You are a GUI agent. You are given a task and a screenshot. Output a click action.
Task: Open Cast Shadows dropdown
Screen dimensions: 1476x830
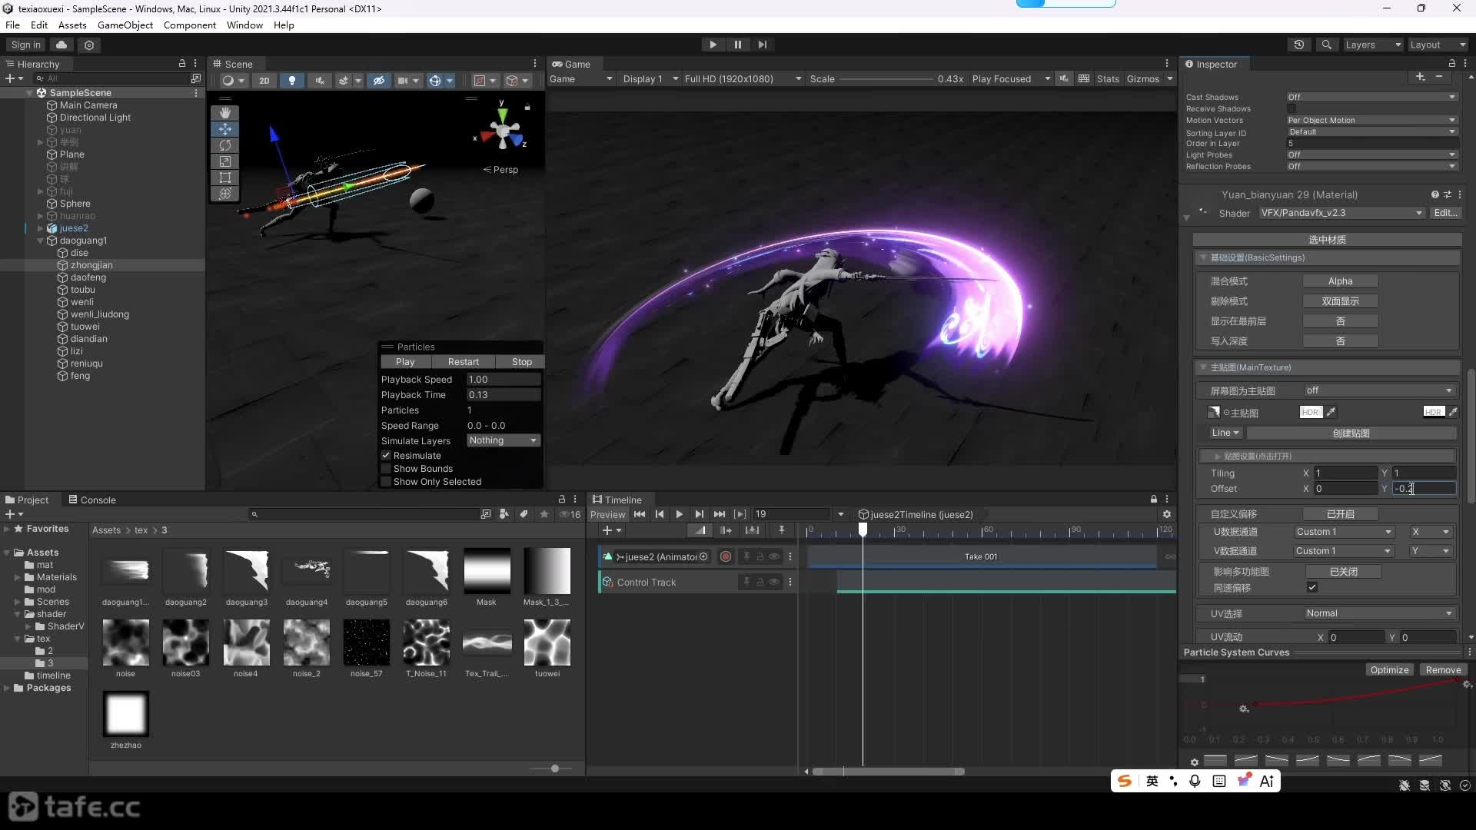point(1371,97)
